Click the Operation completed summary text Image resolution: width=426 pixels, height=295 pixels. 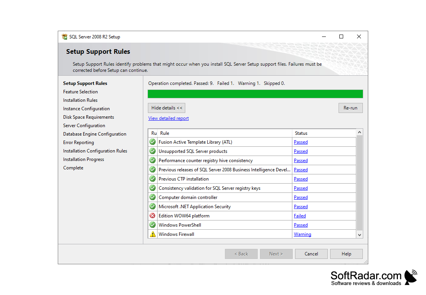click(x=216, y=83)
